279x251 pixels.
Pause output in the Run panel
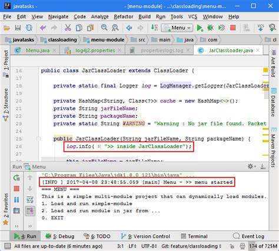coord(16,200)
